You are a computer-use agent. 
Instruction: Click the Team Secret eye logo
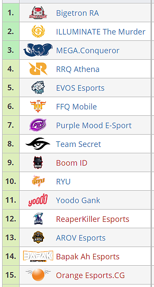click(38, 144)
